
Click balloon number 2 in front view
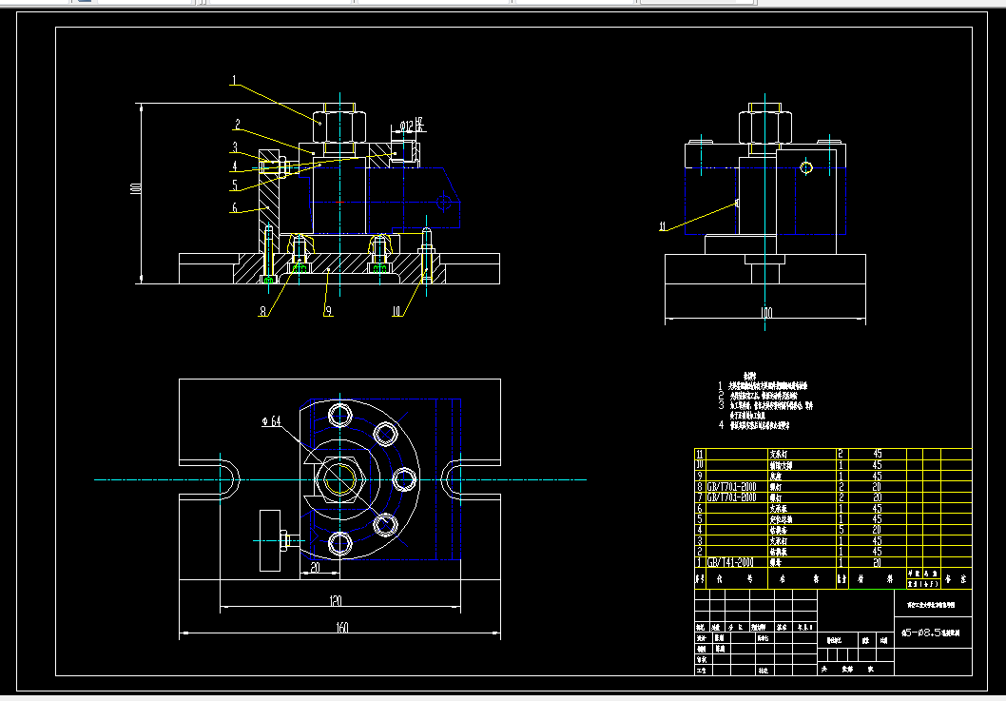[x=237, y=125]
